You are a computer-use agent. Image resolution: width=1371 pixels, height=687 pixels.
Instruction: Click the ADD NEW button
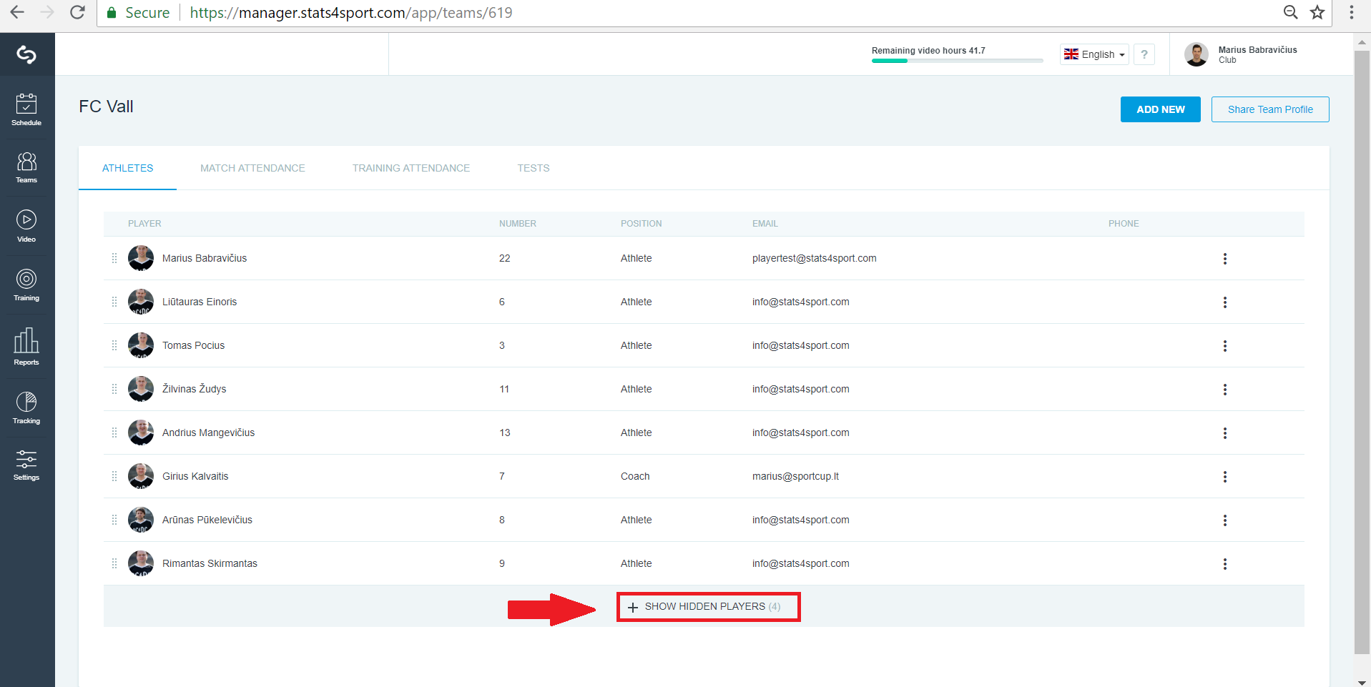click(x=1160, y=109)
